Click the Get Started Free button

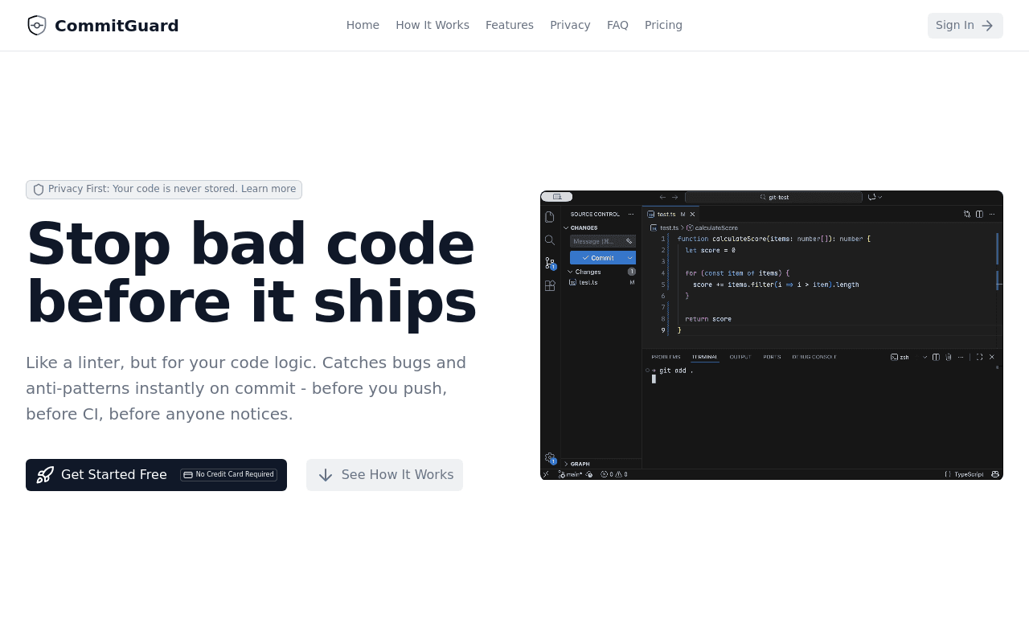(156, 475)
